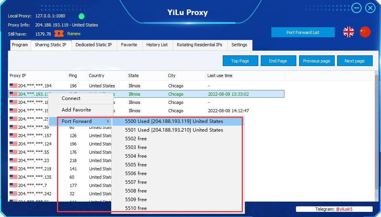Viewport: 381px width, 217px height.
Task: Close the YiLu Proxy window
Action: (x=370, y=8)
